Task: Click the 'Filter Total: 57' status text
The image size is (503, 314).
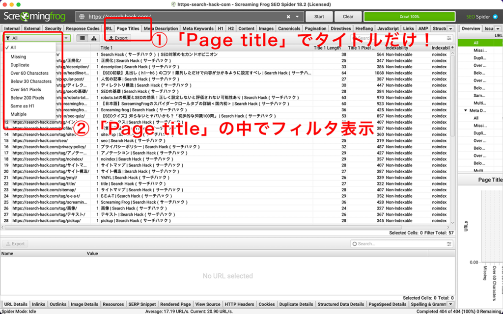Action: tap(439, 233)
